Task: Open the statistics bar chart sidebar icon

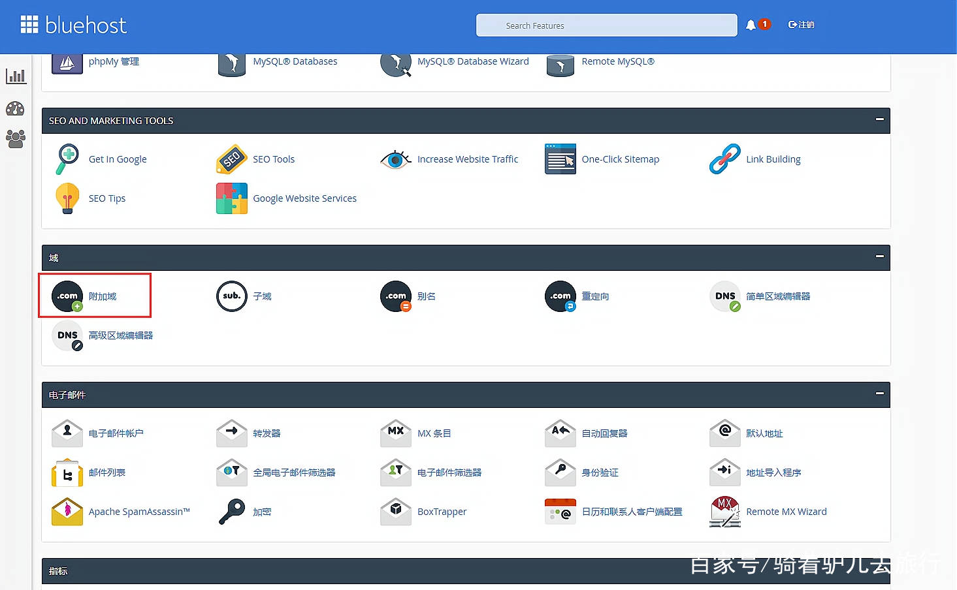Action: [16, 76]
